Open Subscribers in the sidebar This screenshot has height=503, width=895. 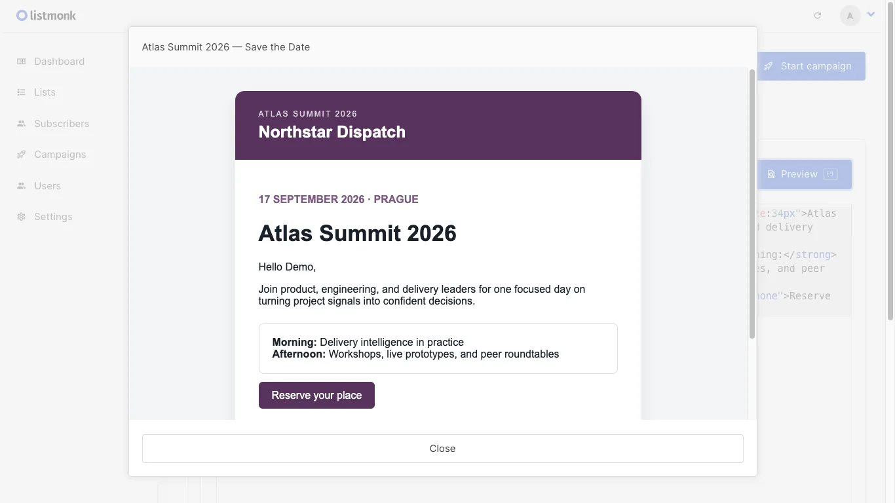pyautogui.click(x=62, y=124)
